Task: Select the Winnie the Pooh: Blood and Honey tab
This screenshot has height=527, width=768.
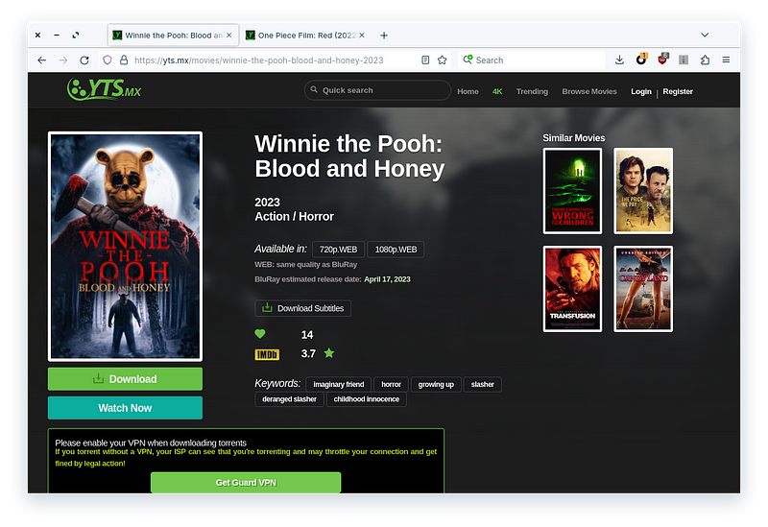Action: pos(173,36)
